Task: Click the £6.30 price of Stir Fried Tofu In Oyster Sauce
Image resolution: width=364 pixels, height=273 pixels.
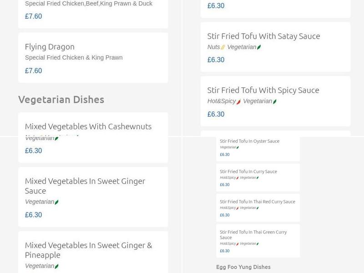Action: pyautogui.click(x=224, y=155)
